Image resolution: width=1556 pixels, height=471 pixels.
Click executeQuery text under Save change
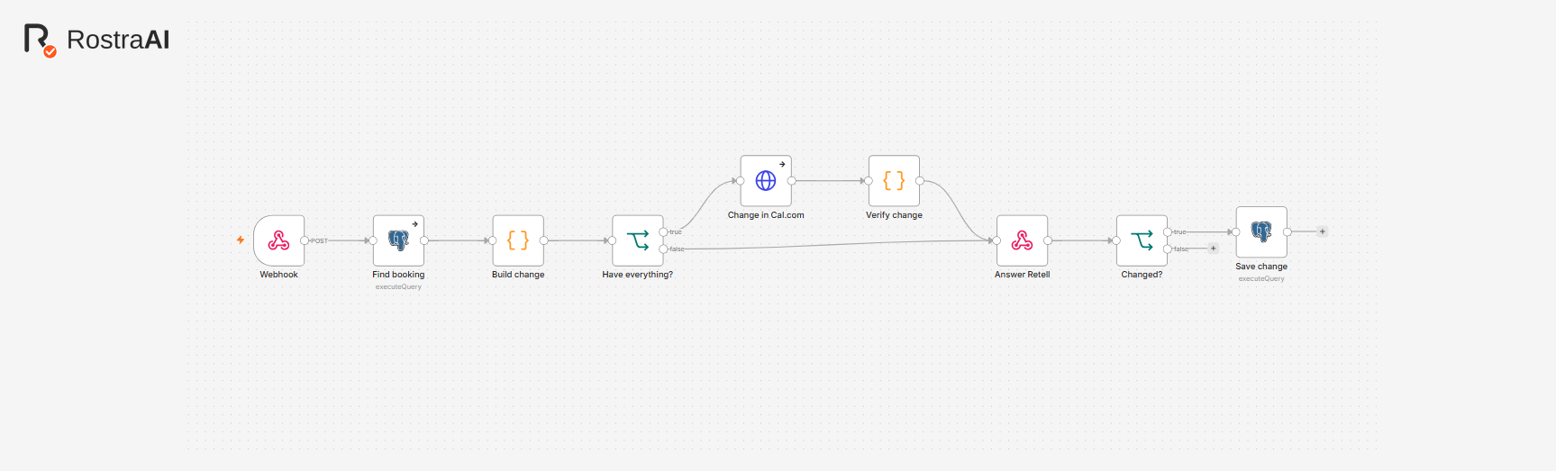(x=1261, y=279)
